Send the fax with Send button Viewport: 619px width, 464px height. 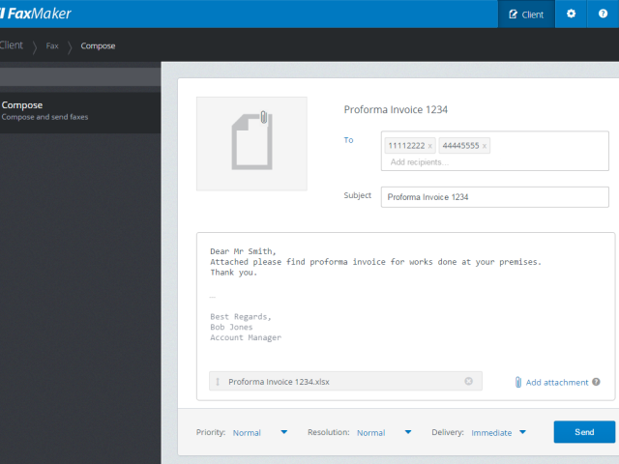(x=584, y=432)
